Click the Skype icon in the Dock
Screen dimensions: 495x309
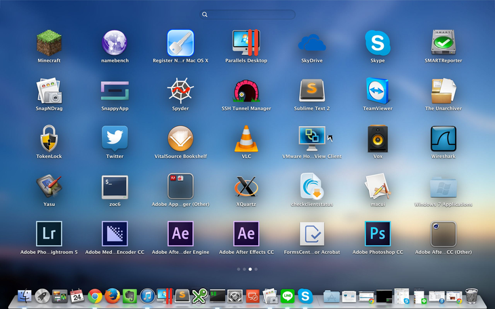click(x=305, y=296)
